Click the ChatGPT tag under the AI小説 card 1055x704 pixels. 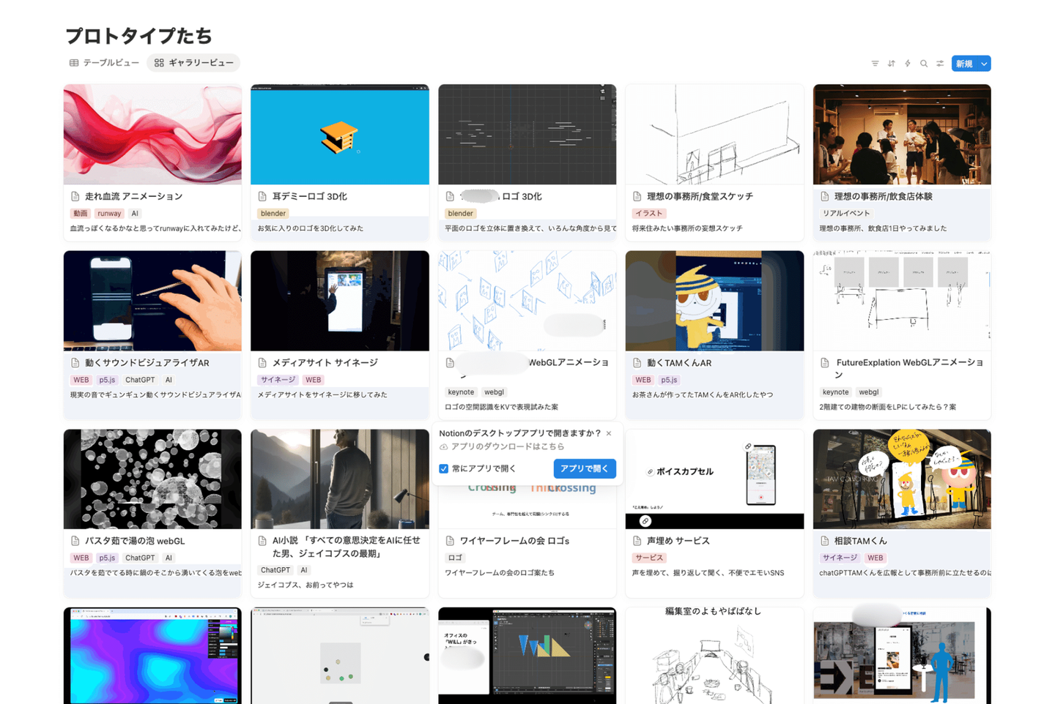point(275,570)
